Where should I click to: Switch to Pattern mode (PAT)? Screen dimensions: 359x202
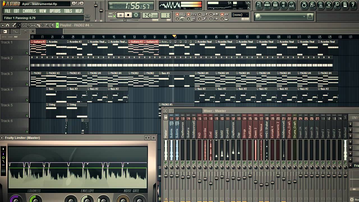(x=114, y=13)
